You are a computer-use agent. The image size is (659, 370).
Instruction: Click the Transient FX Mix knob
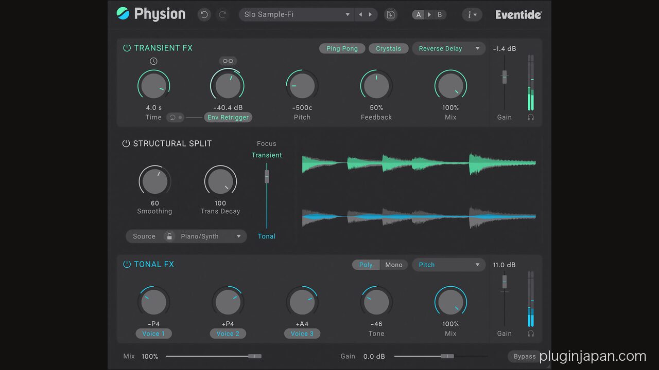(450, 85)
